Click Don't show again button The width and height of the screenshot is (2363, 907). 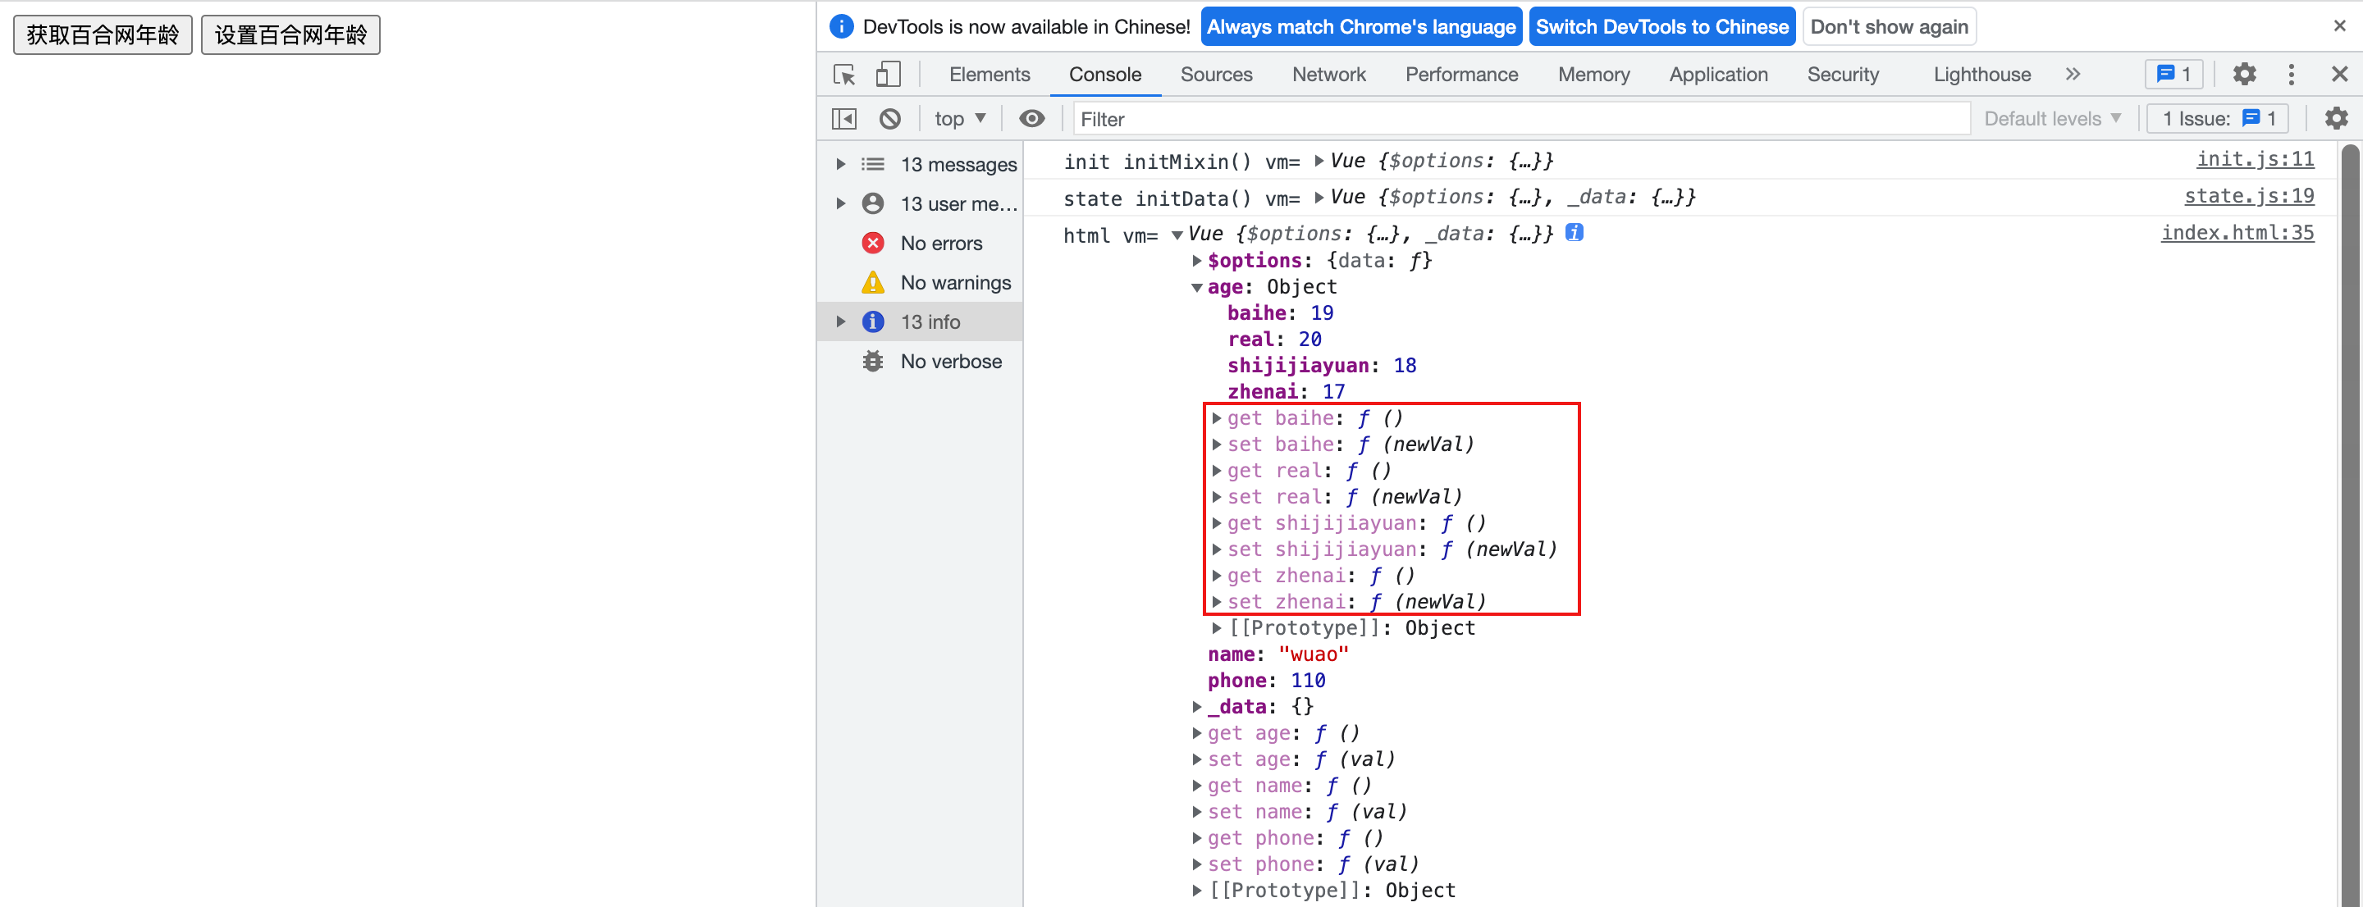tap(1889, 26)
